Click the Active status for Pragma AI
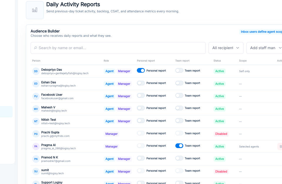Image resolution: width=282 pixels, height=184 pixels. click(x=220, y=147)
